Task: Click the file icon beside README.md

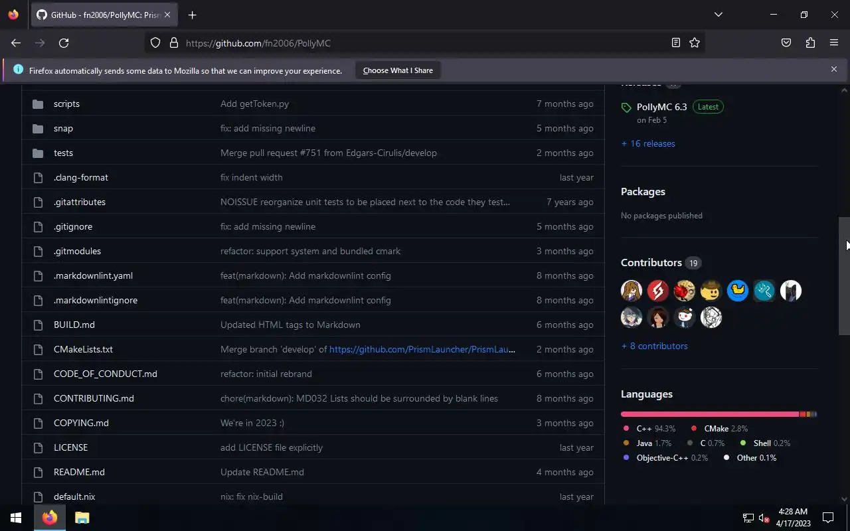Action: [x=38, y=473]
